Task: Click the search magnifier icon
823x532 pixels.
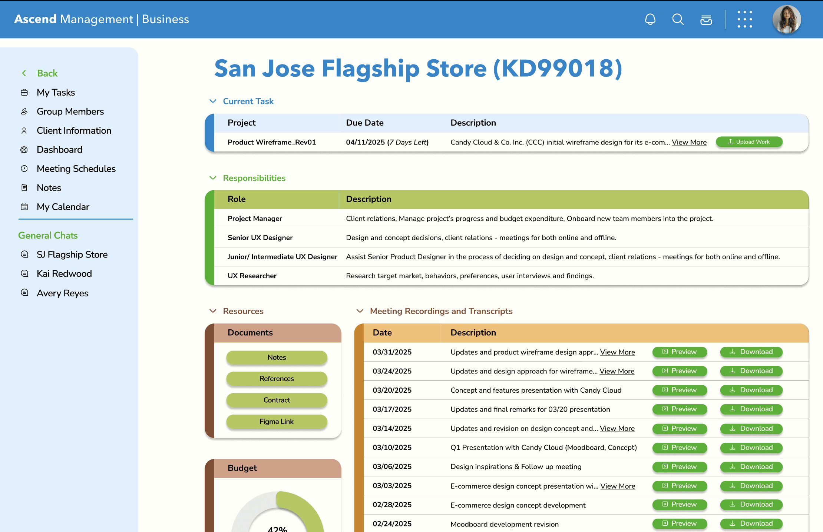Action: [x=678, y=19]
